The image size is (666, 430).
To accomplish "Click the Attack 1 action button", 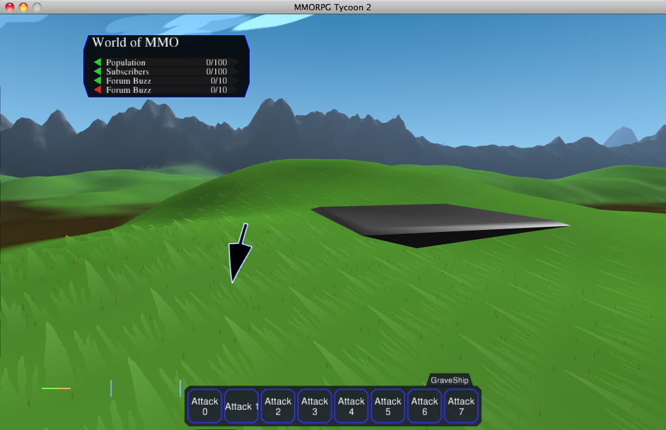I will 241,406.
